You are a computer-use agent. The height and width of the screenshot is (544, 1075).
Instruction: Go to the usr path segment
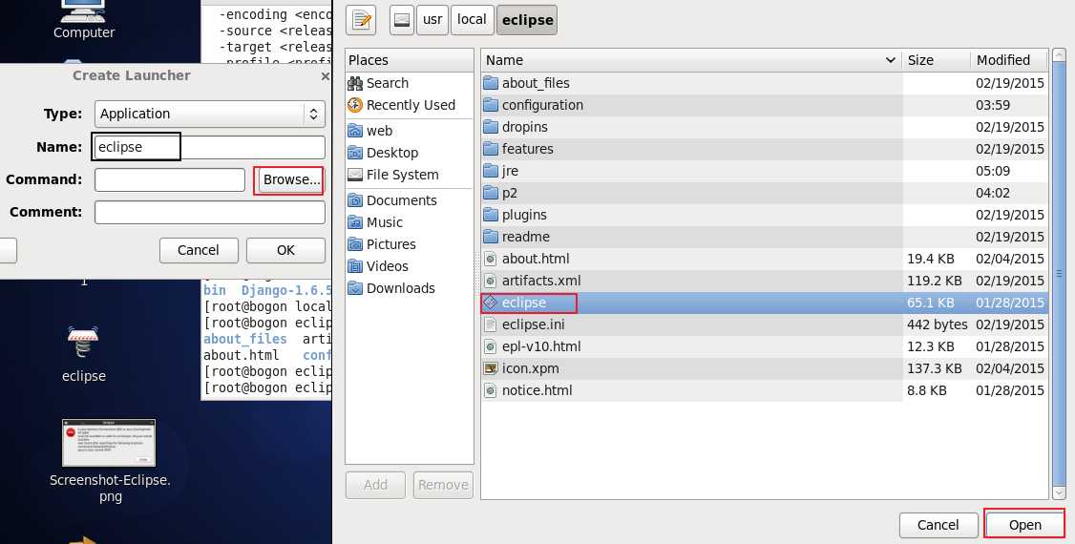click(432, 20)
